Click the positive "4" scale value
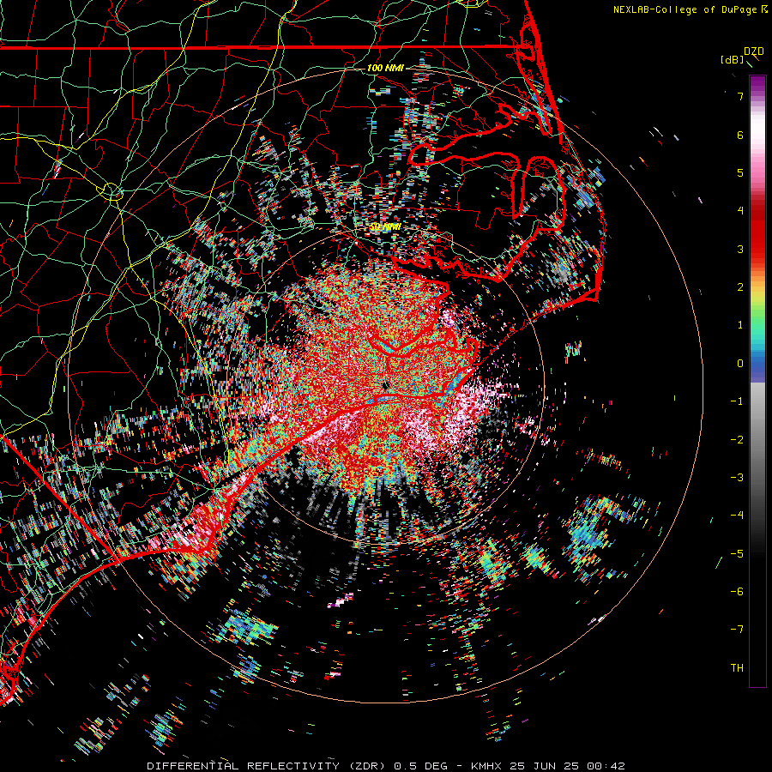The width and height of the screenshot is (772, 772). (740, 211)
